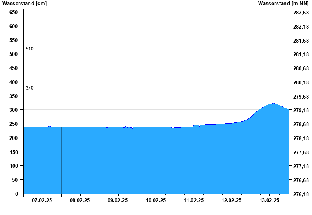Click the 250 label on the left axis
Screen dimensions: 312x215
(x=14, y=124)
